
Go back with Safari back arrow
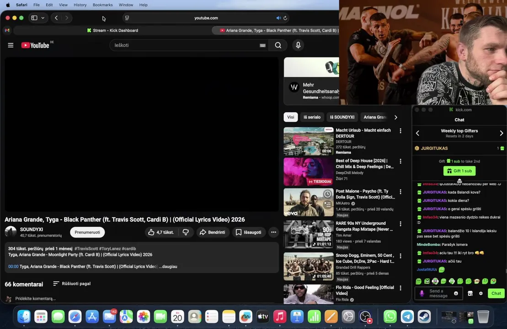56,18
